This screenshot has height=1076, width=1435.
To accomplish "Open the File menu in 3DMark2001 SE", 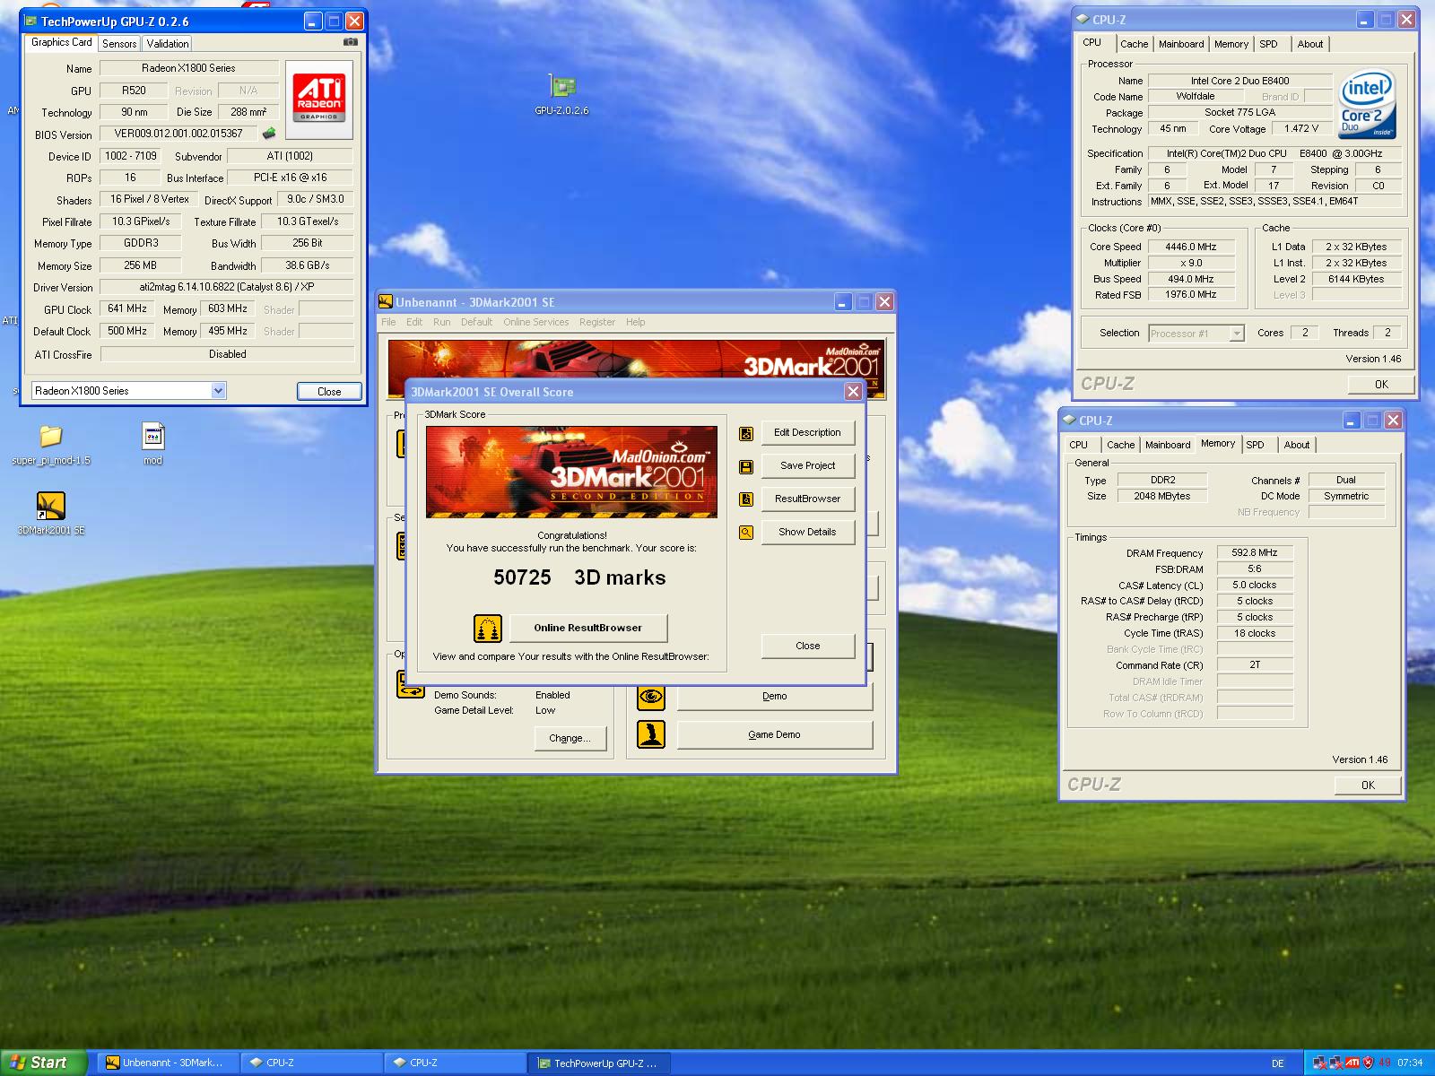I will pos(388,322).
